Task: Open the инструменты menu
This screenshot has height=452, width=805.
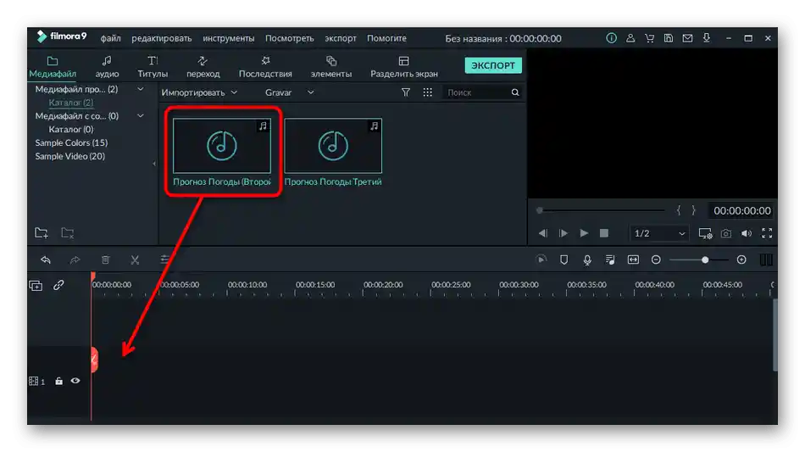Action: coord(229,38)
